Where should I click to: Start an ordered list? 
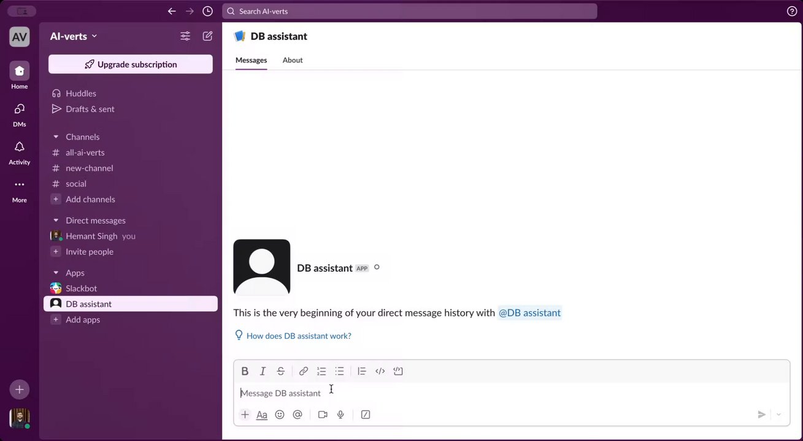coord(321,371)
